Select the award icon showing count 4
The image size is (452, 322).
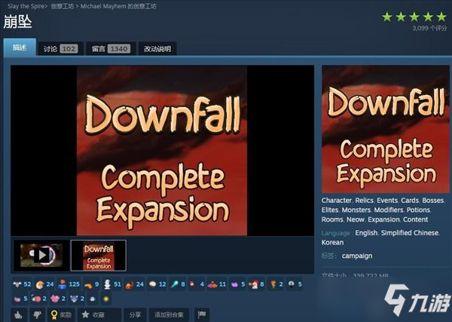coord(197,284)
